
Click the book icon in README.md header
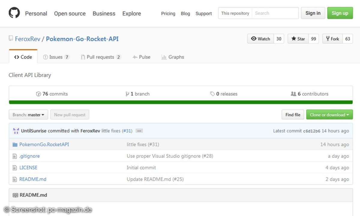pyautogui.click(x=15, y=195)
